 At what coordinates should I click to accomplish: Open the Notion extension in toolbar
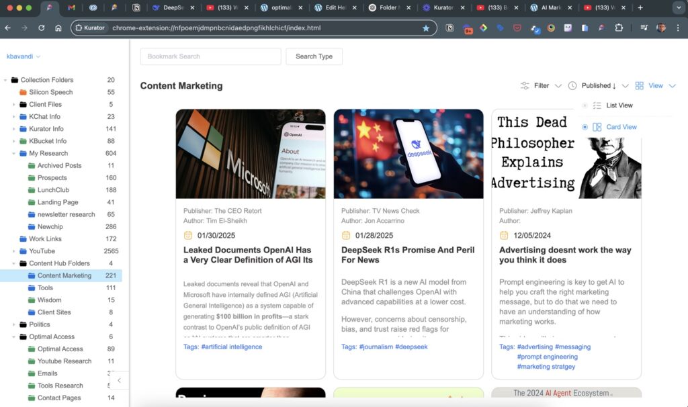click(449, 28)
